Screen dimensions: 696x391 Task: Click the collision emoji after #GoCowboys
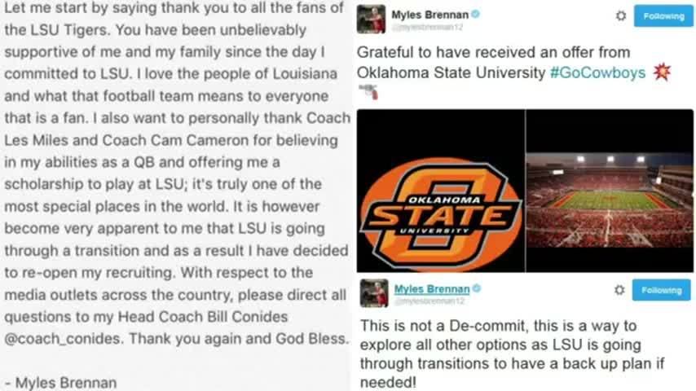tap(662, 72)
